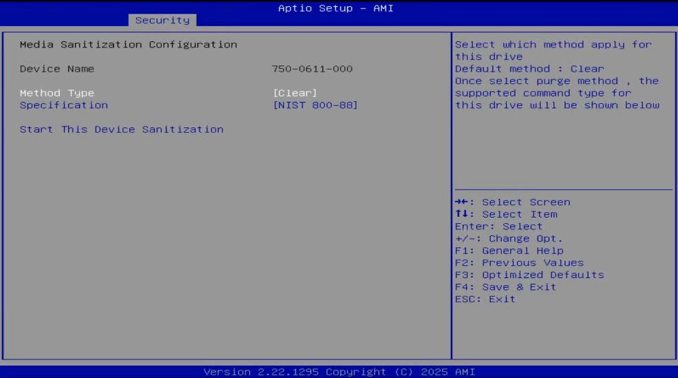Click the Aptio Setup - AMI title
Screen dimensions: 678x378
pyautogui.click(x=336, y=8)
